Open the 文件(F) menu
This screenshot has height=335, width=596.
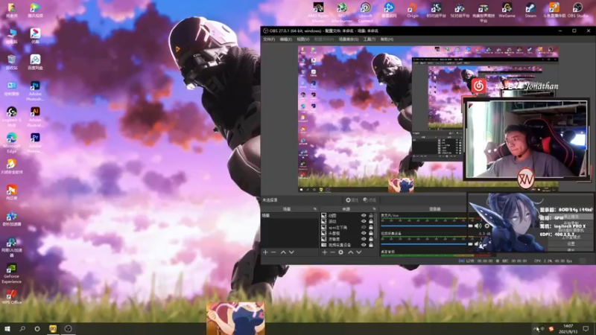tap(269, 39)
